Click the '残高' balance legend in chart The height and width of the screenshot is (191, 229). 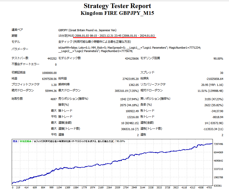click(x=15, y=141)
